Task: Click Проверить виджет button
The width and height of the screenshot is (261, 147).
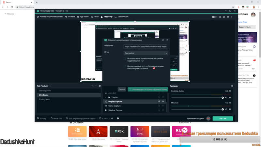Action: pyautogui.click(x=195, y=119)
